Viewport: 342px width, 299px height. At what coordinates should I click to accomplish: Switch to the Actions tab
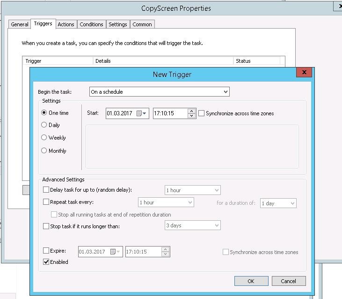tap(66, 24)
